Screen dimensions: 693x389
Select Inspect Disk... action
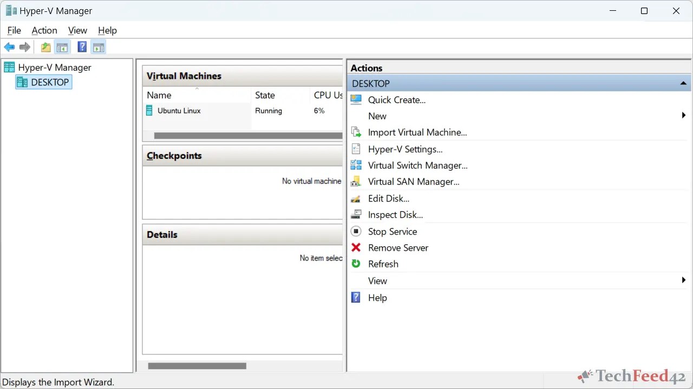396,214
